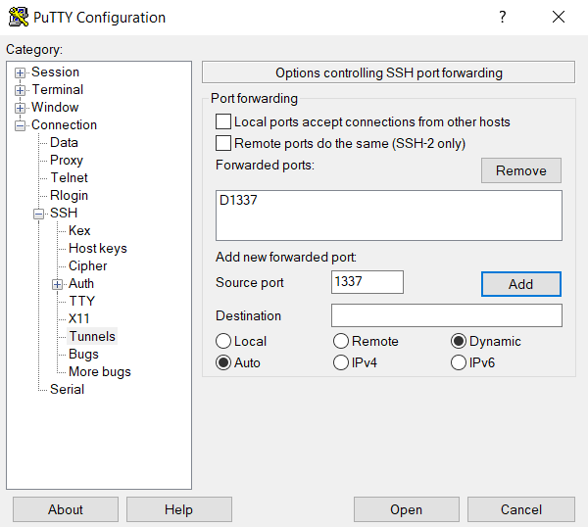Collapse the Connection tree node
Screen dimensions: 588x527
tap(21, 125)
